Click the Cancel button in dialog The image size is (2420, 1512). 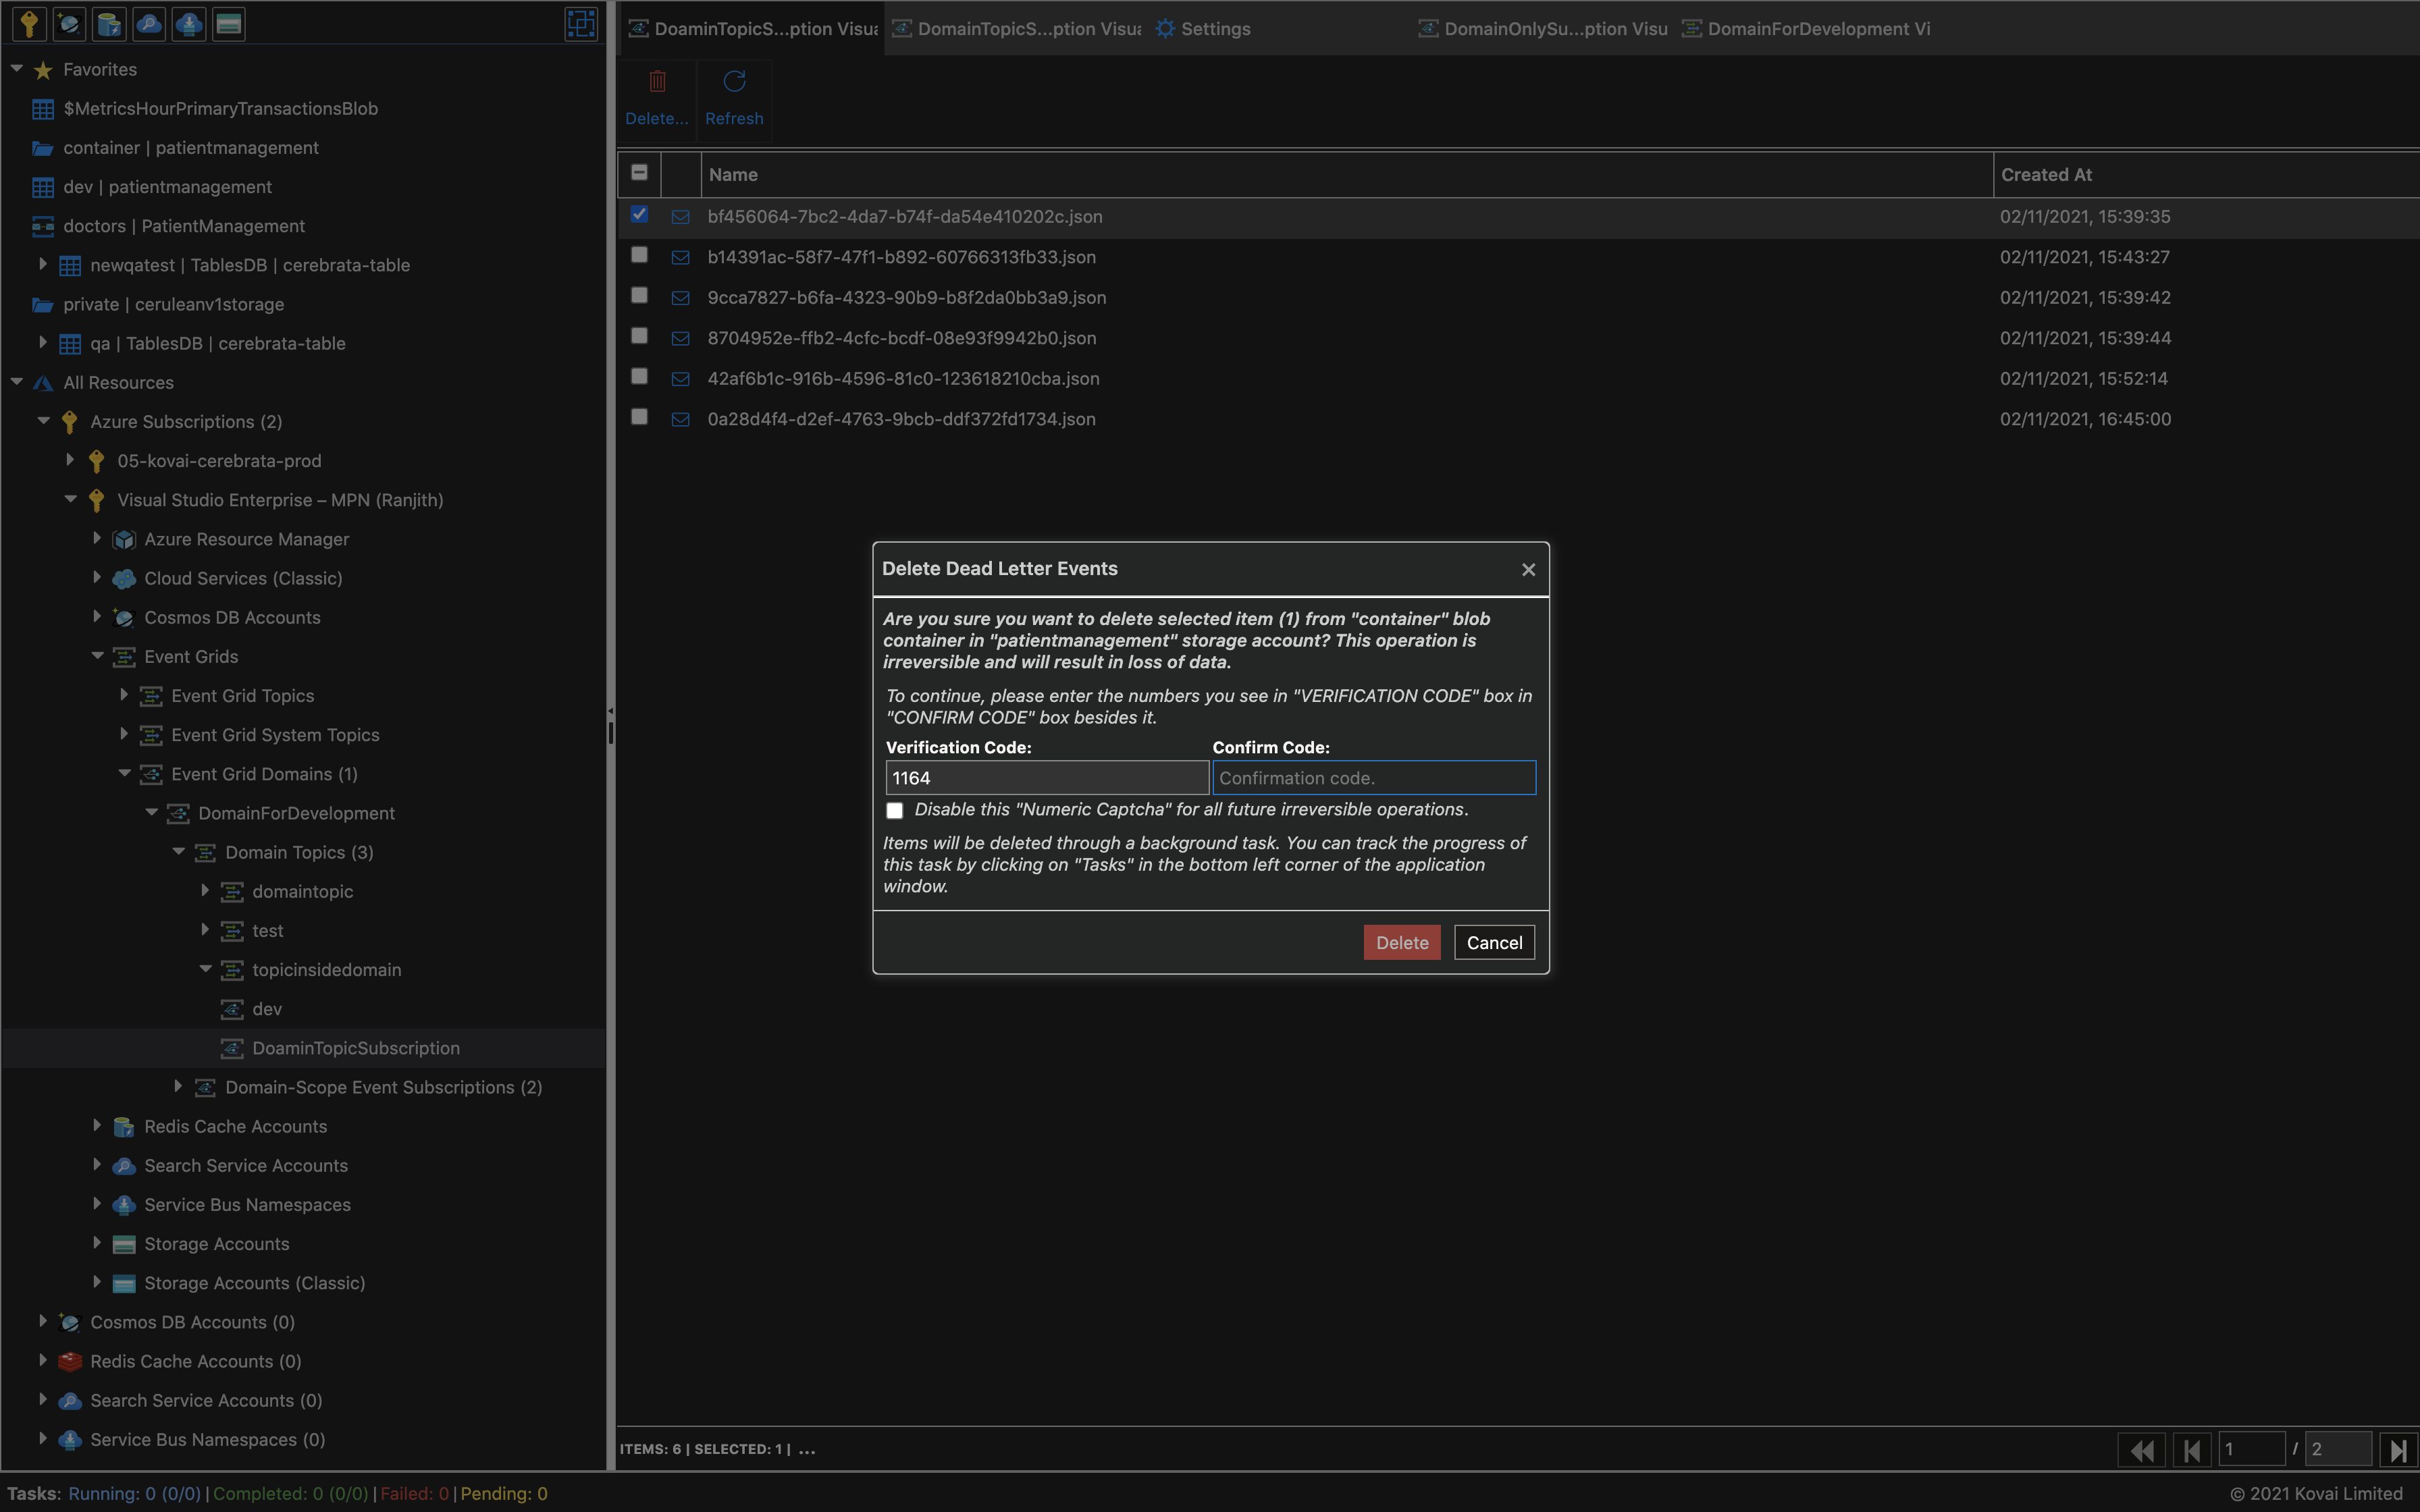click(1493, 941)
